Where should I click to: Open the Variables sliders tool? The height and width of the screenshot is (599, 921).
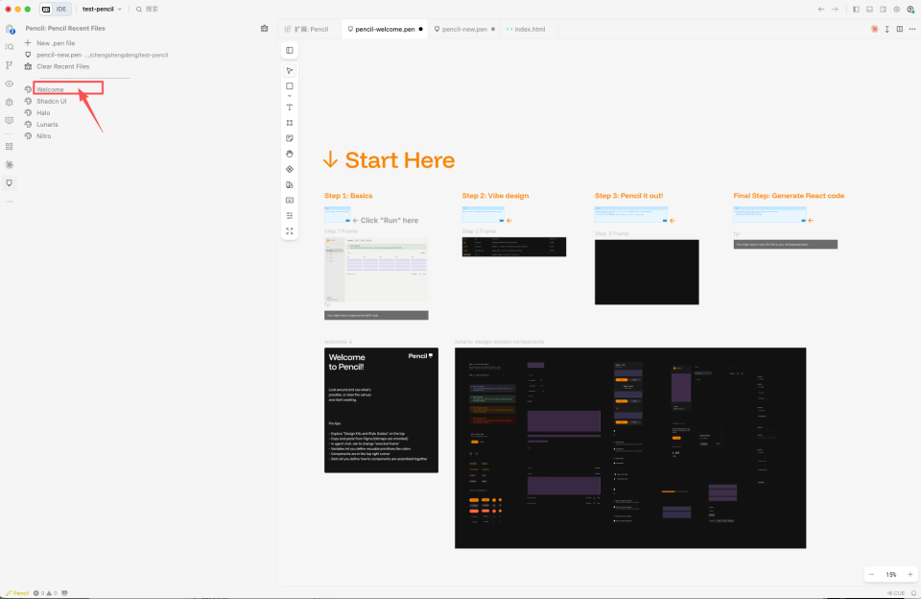coord(290,216)
